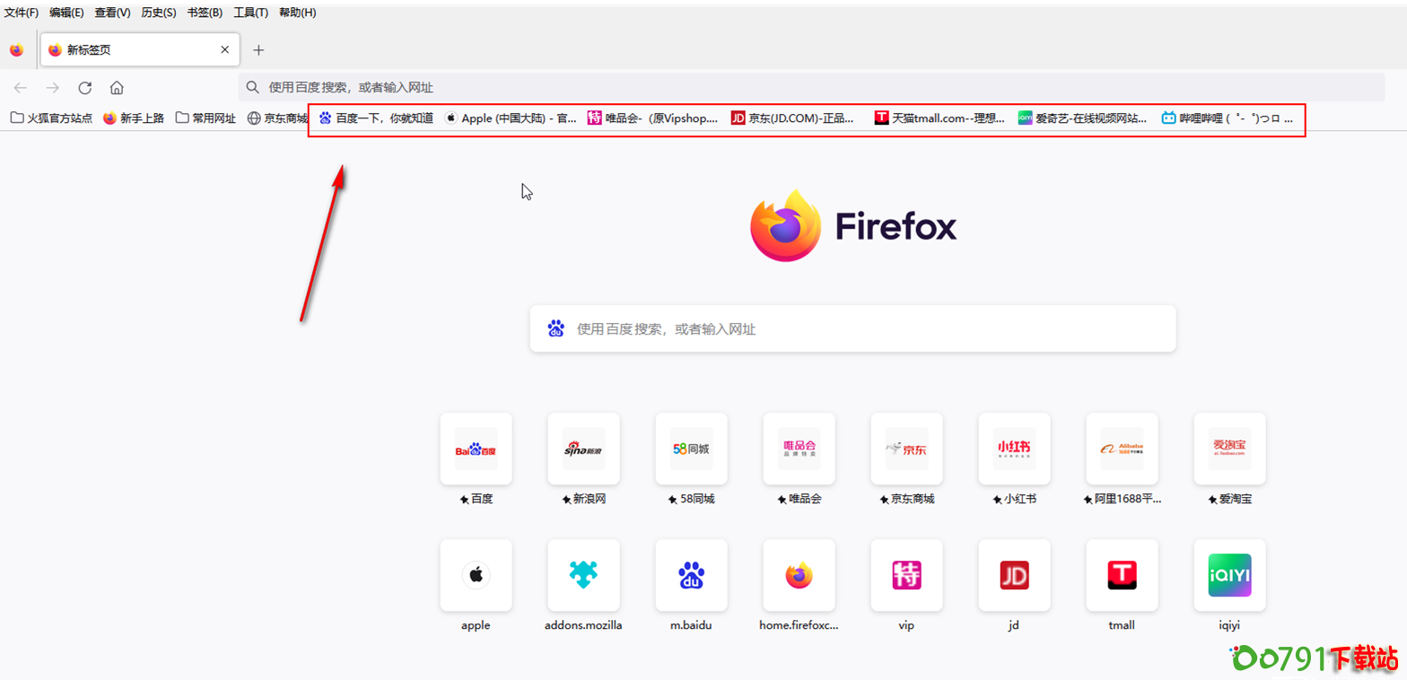Open the 书签(B) menu

coord(205,13)
